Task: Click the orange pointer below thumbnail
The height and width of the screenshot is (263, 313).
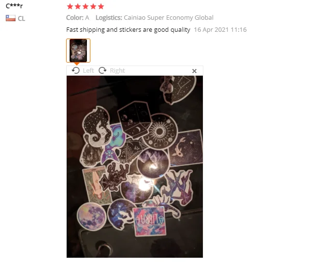Action: [x=77, y=64]
